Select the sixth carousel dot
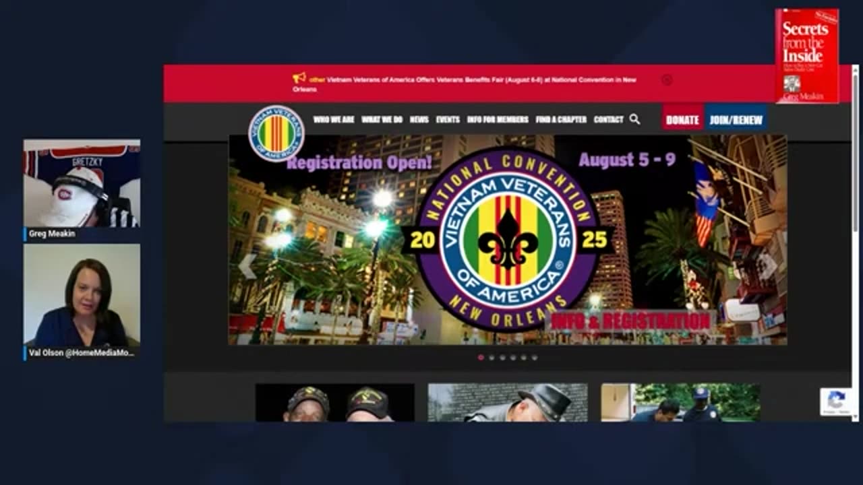Viewport: 863px width, 485px height. (535, 358)
